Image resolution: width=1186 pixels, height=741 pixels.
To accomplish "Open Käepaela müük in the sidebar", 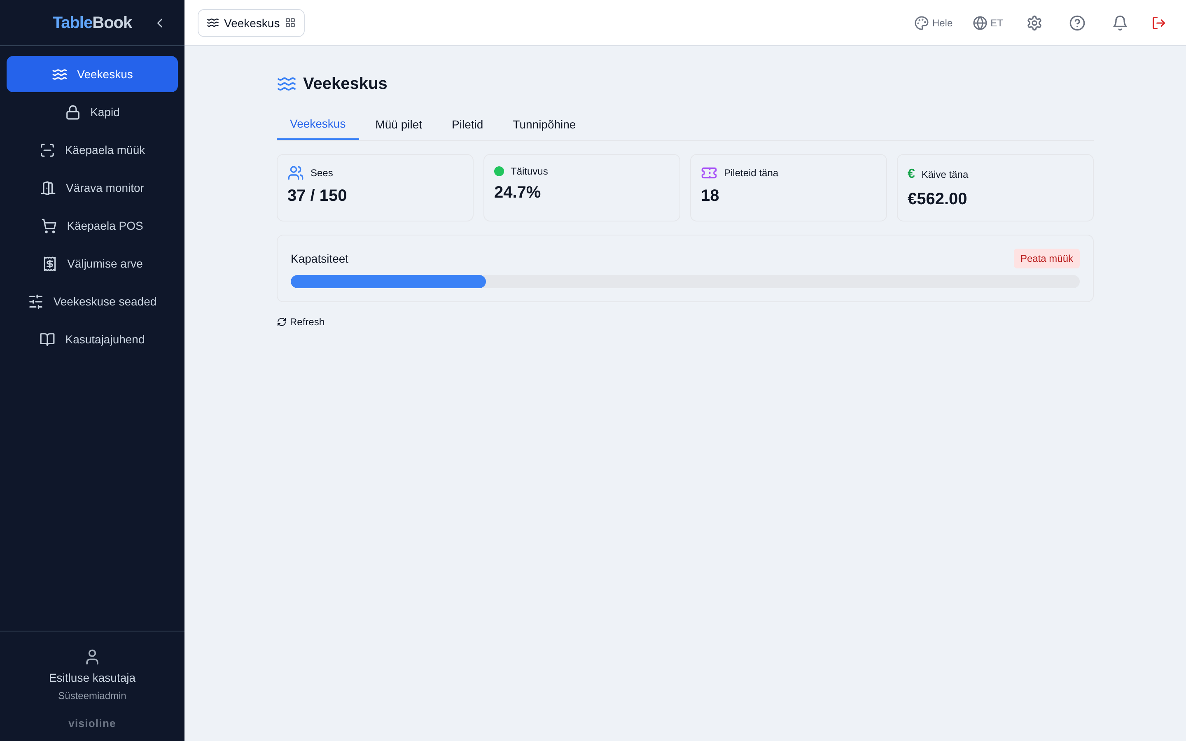I will 92,150.
